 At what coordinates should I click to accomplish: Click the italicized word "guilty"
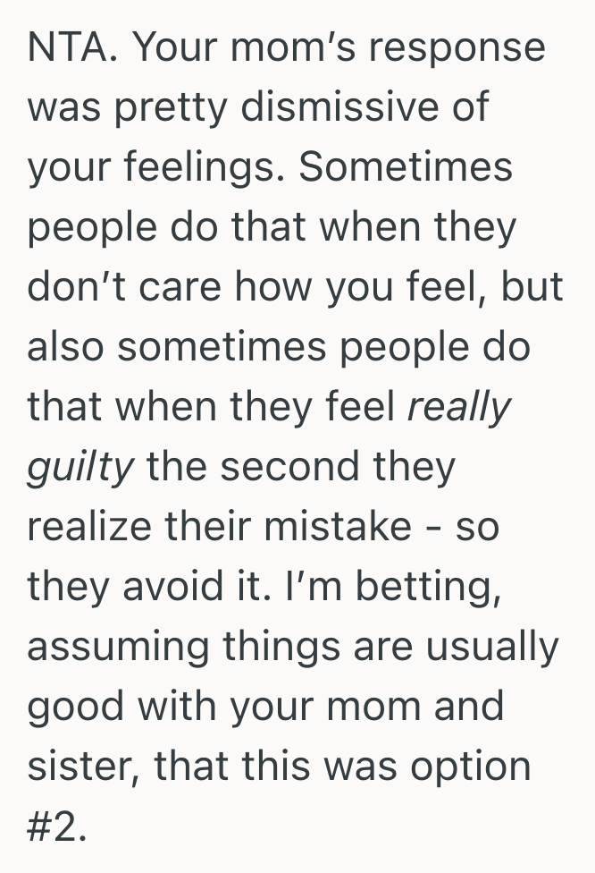coord(80,467)
